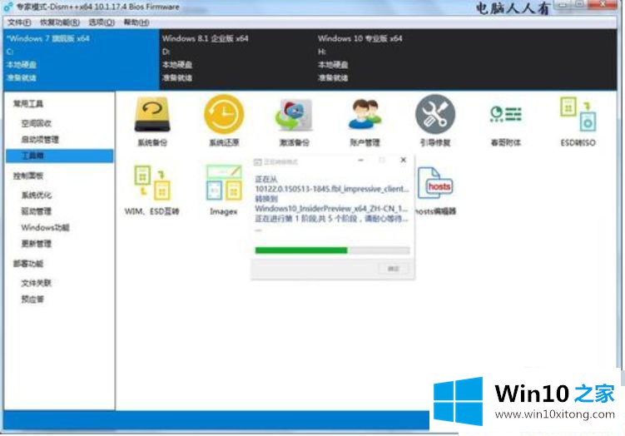Select the Windows 8.1 企业版 x64 image
625x436 pixels.
pyautogui.click(x=236, y=59)
